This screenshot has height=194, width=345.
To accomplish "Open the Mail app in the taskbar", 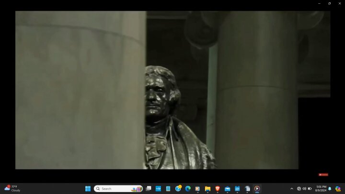I will tap(227, 189).
